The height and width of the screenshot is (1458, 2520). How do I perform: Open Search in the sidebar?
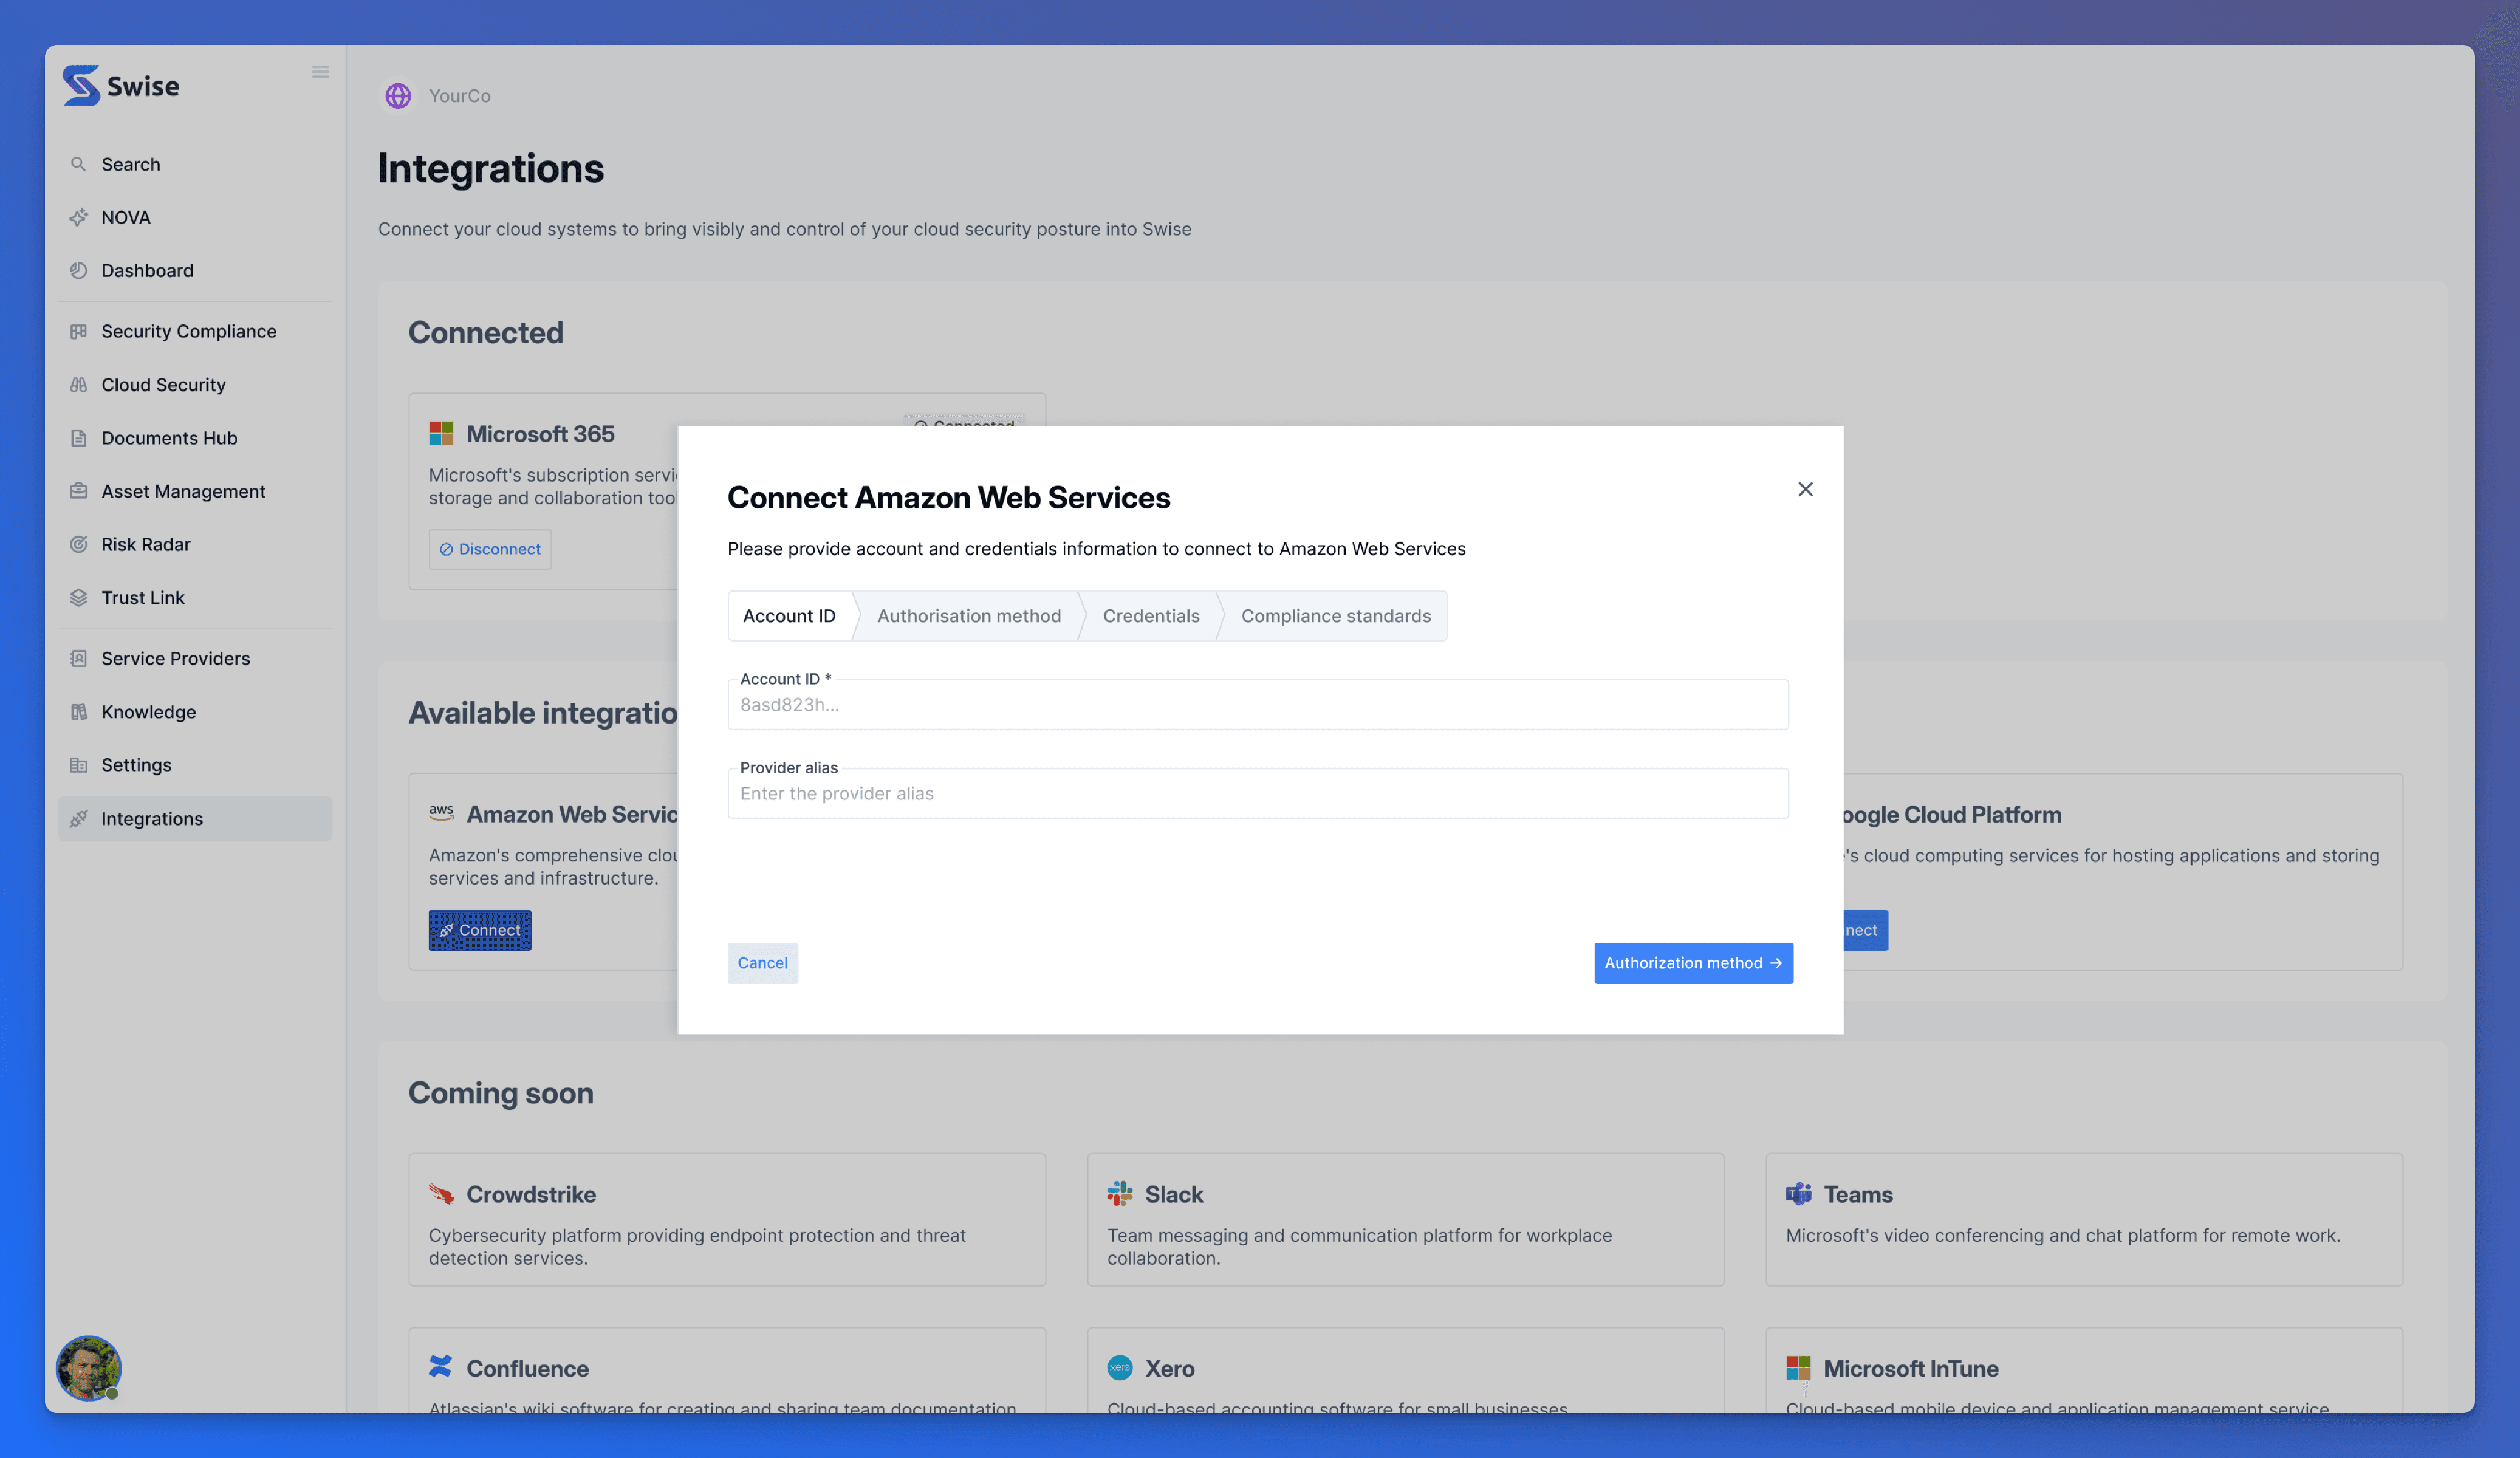pos(195,164)
